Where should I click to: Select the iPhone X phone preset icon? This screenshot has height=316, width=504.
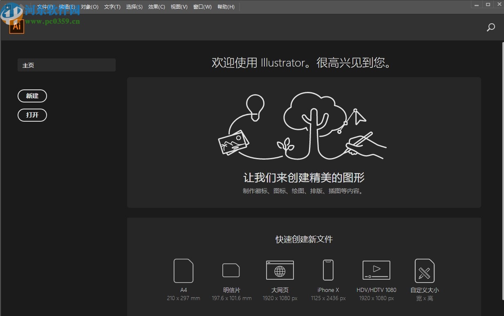coord(328,270)
